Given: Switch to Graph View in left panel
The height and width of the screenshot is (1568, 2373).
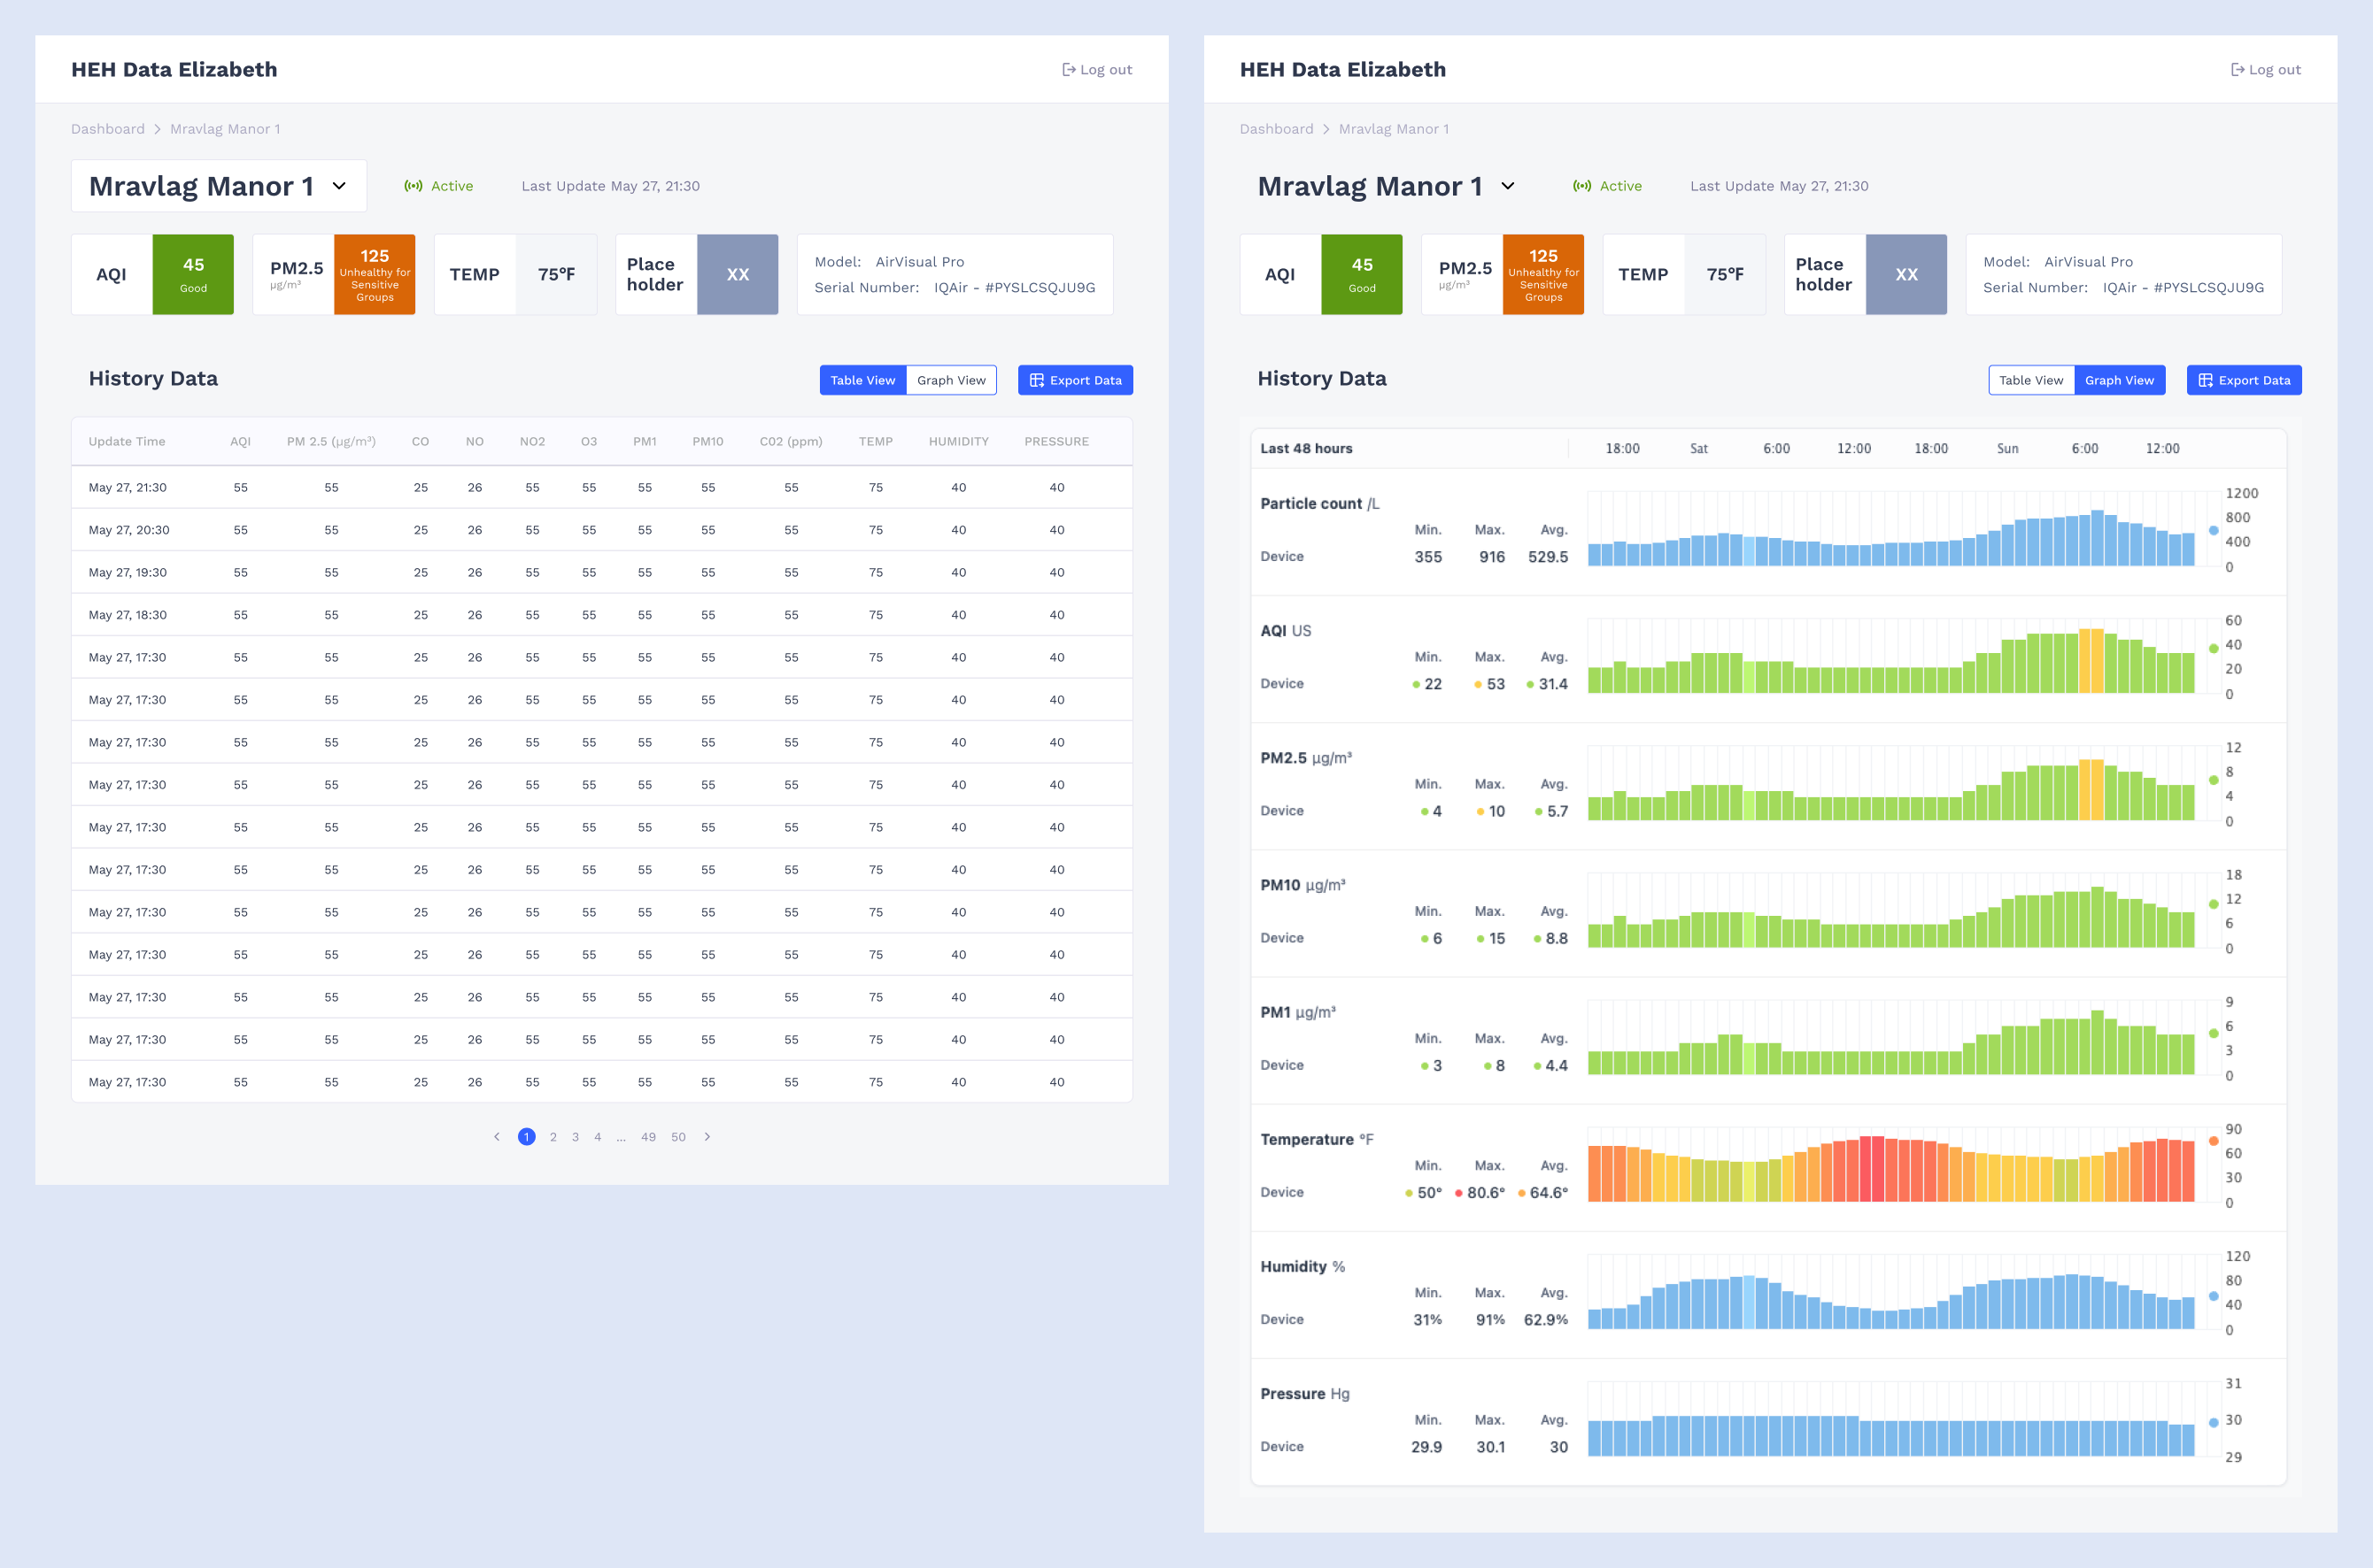Looking at the screenshot, I should 950,380.
